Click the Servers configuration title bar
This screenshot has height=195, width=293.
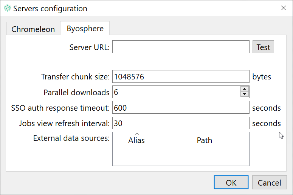pos(147,8)
